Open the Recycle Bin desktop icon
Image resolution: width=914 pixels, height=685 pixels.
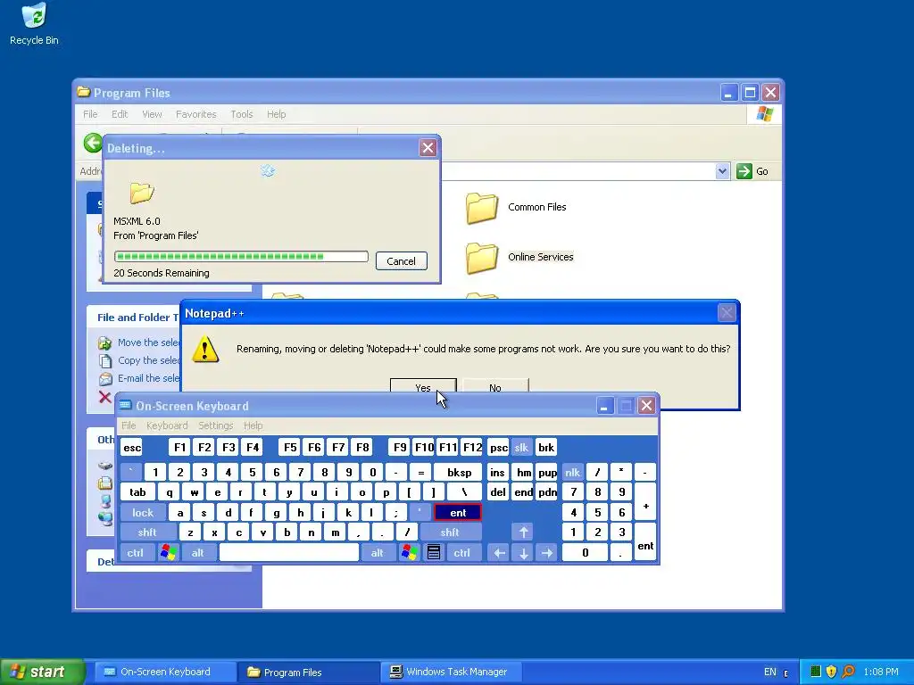coord(34,24)
